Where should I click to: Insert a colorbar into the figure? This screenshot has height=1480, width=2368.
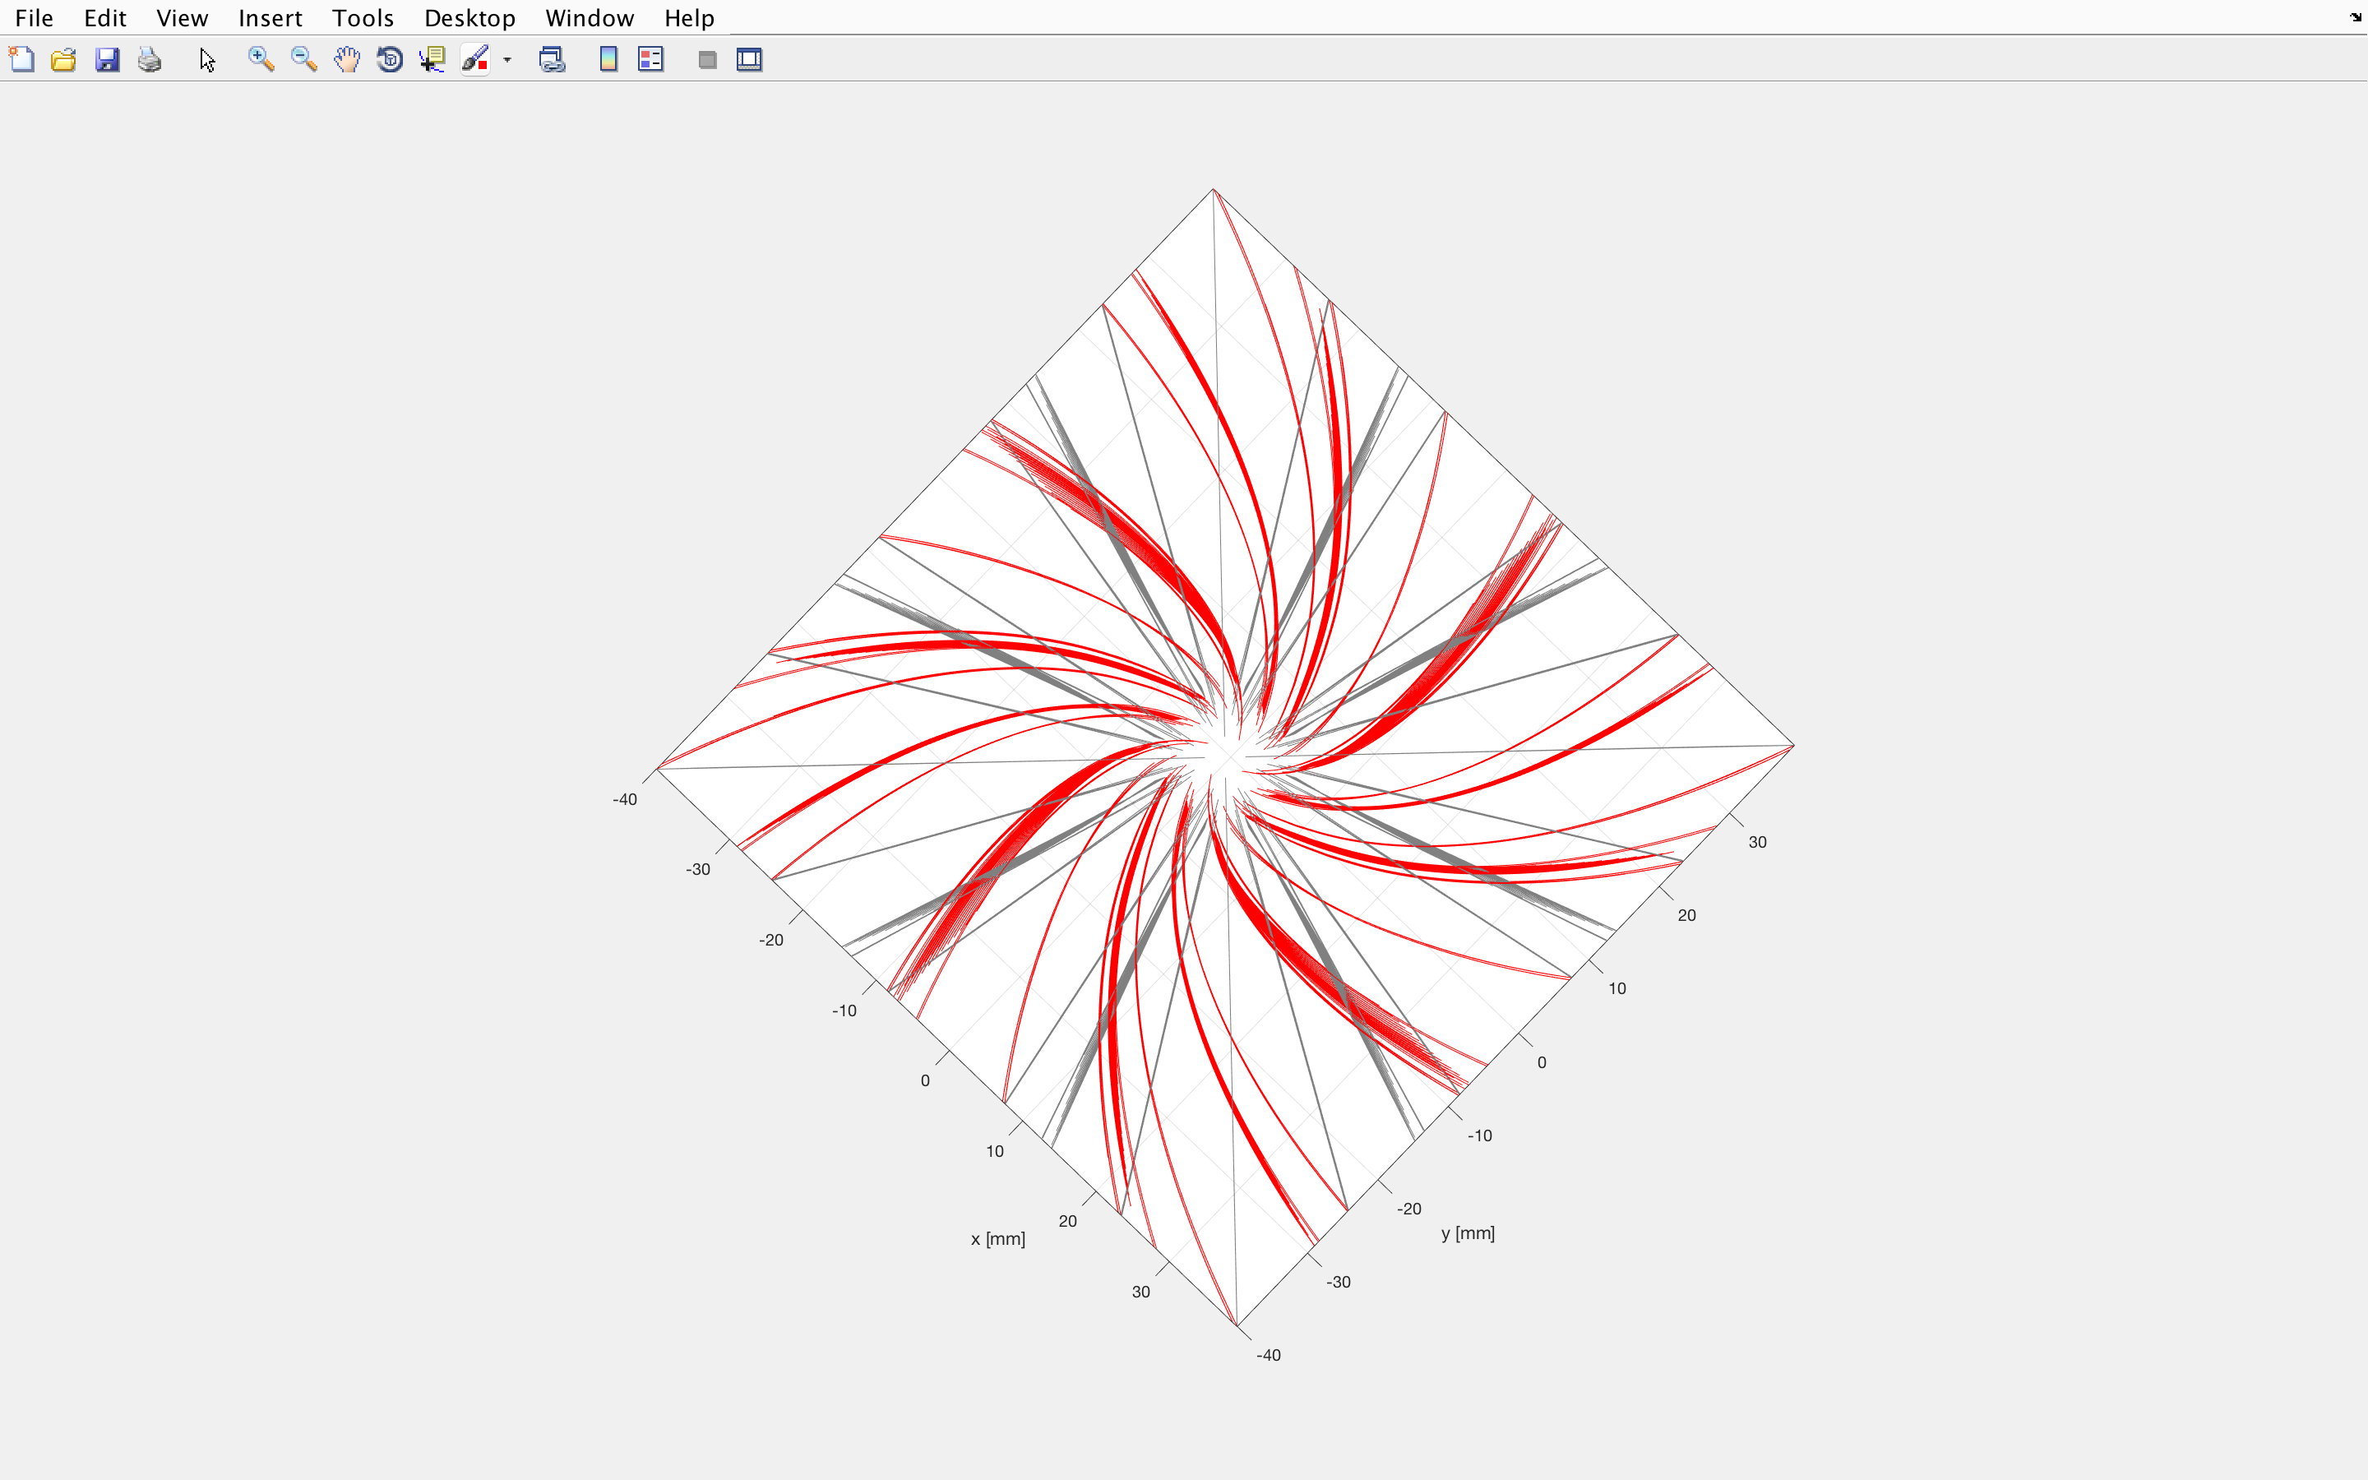(x=608, y=60)
